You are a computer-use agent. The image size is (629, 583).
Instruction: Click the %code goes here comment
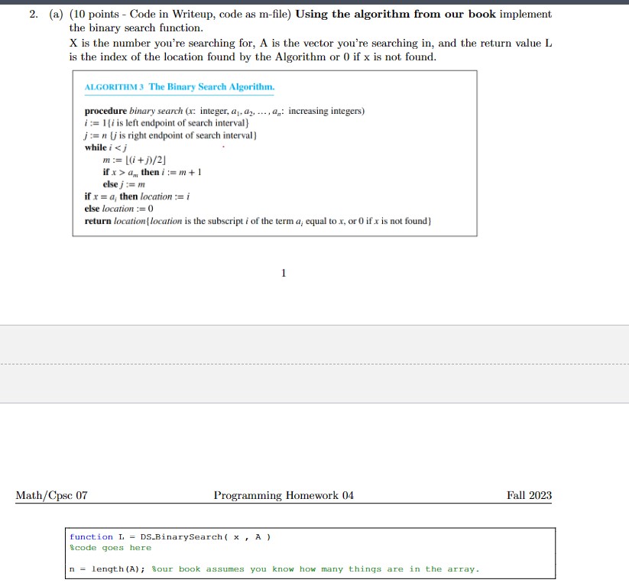click(109, 547)
